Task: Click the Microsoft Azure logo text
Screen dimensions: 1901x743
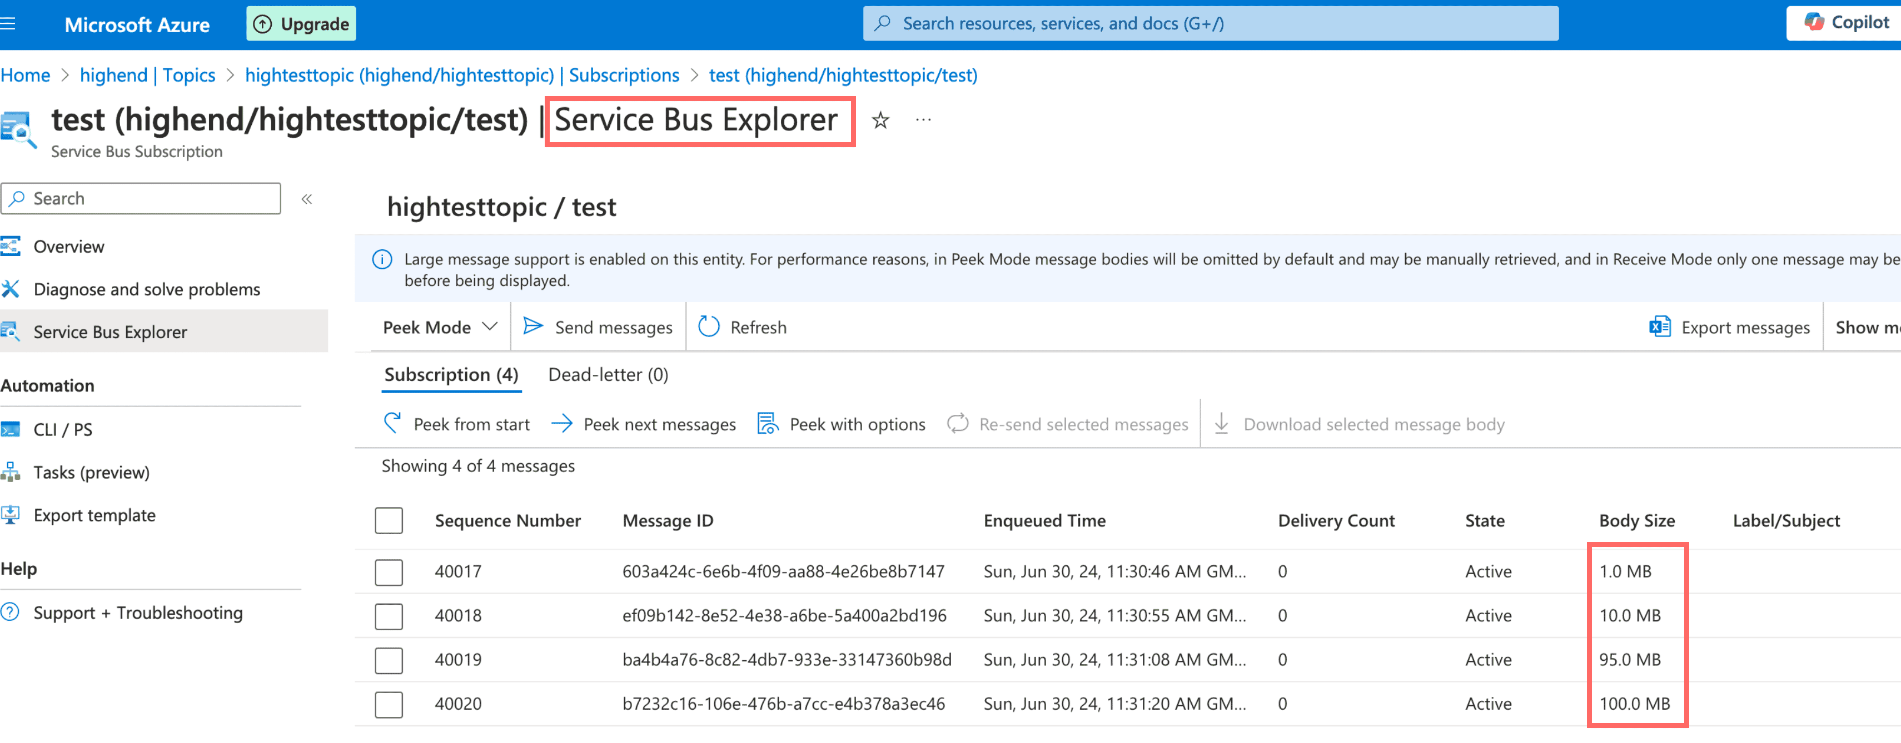Action: (137, 24)
